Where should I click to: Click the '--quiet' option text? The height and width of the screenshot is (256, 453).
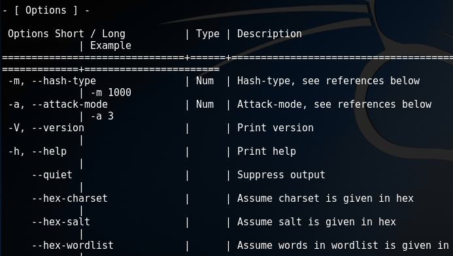(52, 175)
